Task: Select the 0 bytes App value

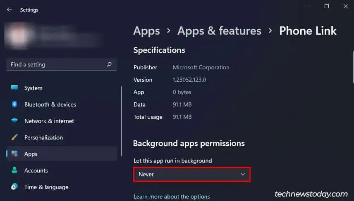Action: coord(182,92)
